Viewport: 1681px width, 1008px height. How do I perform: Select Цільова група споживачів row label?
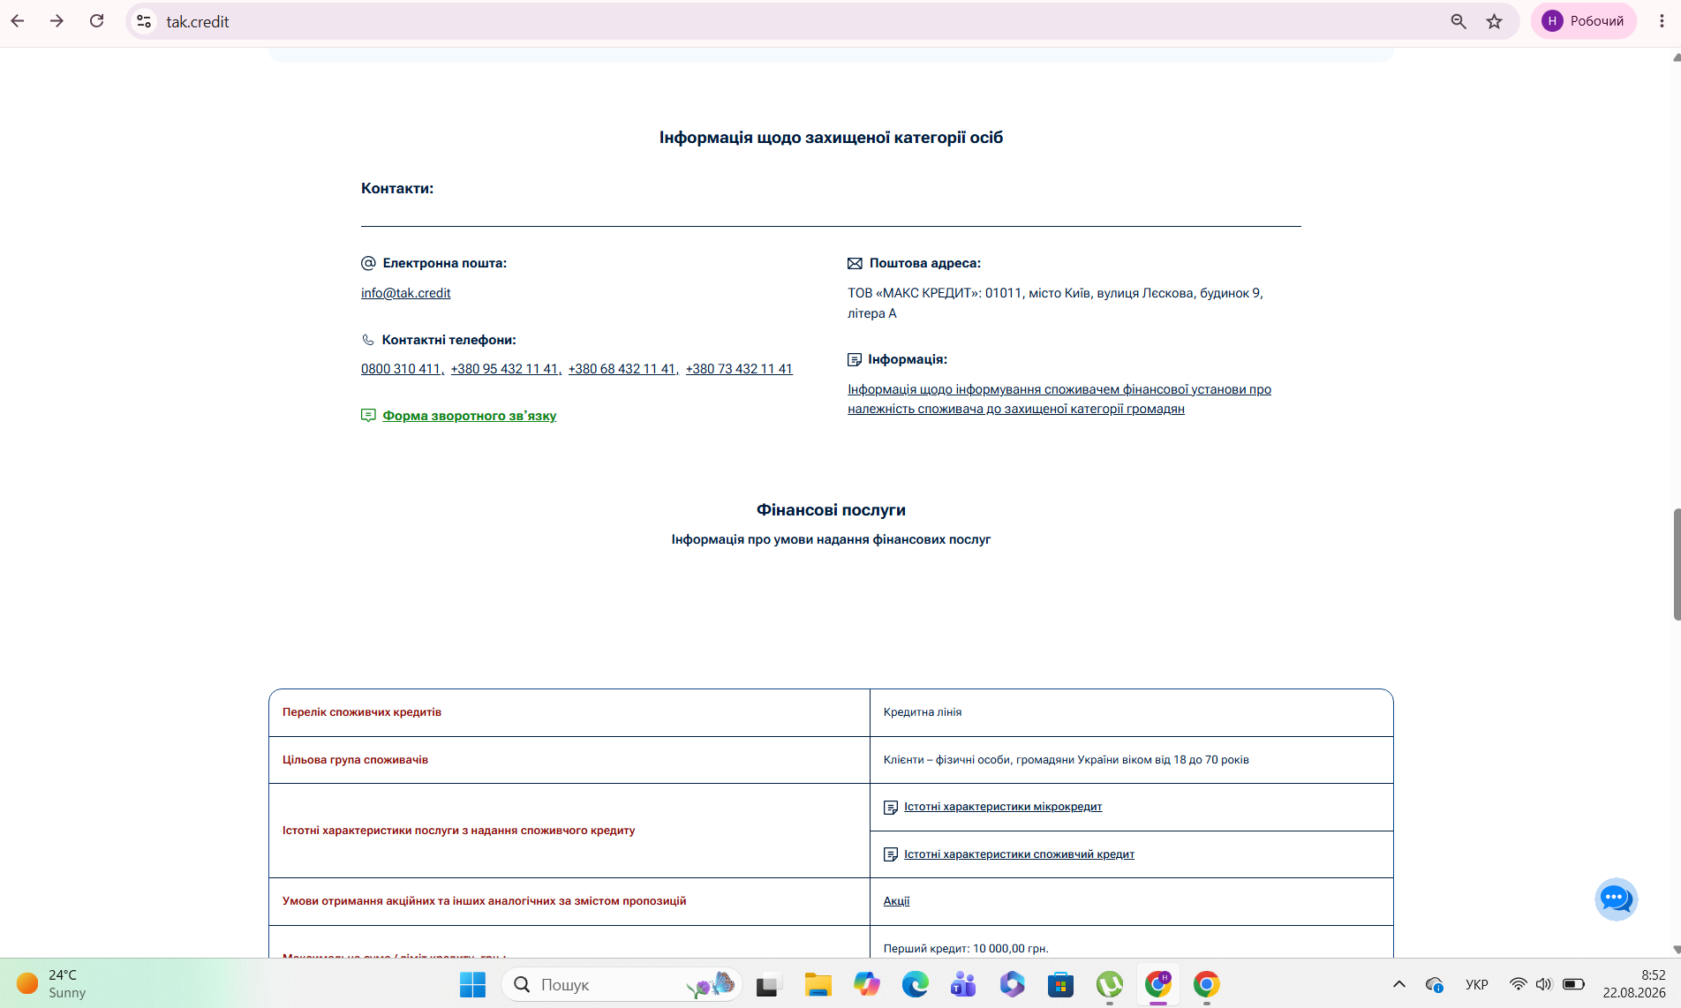pos(355,760)
